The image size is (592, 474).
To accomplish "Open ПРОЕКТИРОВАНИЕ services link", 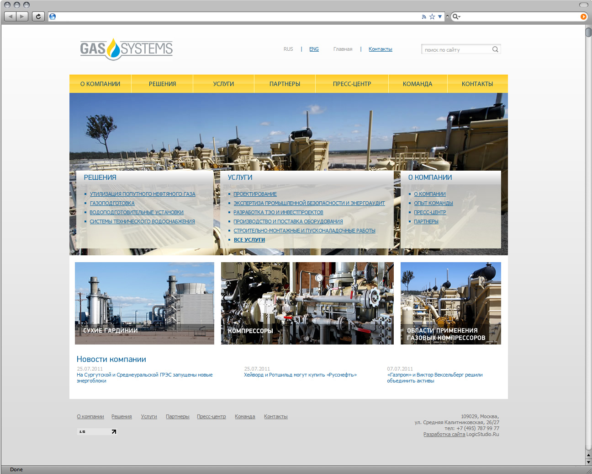I will tap(255, 194).
